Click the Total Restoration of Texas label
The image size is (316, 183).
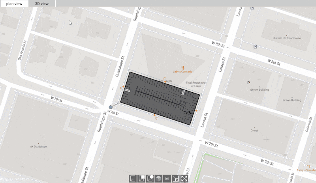[x=196, y=84]
